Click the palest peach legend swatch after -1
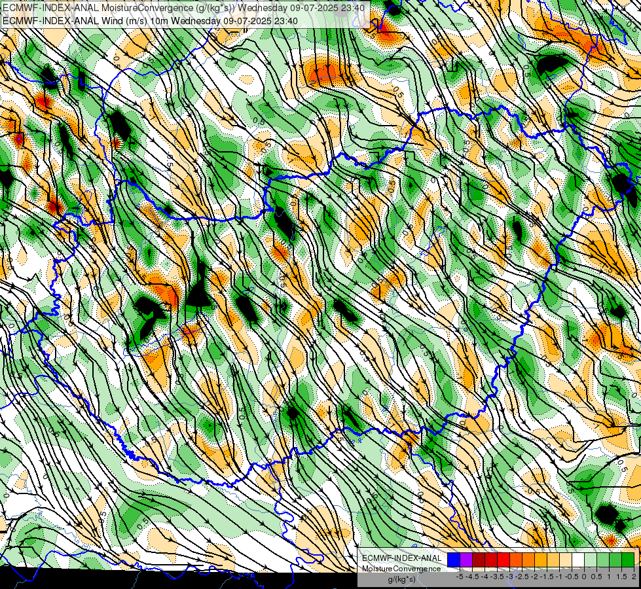This screenshot has width=641, height=589. pyautogui.click(x=566, y=560)
